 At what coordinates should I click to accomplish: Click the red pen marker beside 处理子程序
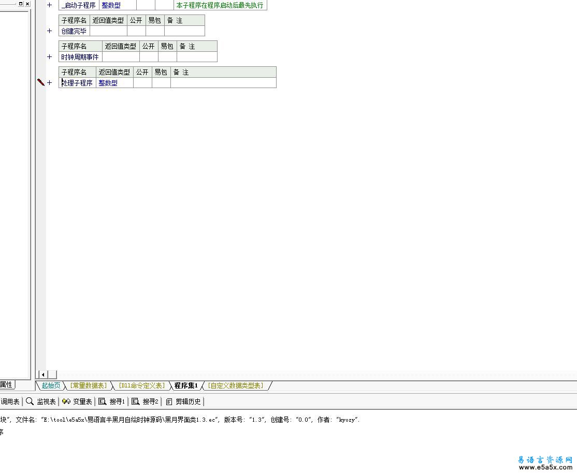(41, 82)
